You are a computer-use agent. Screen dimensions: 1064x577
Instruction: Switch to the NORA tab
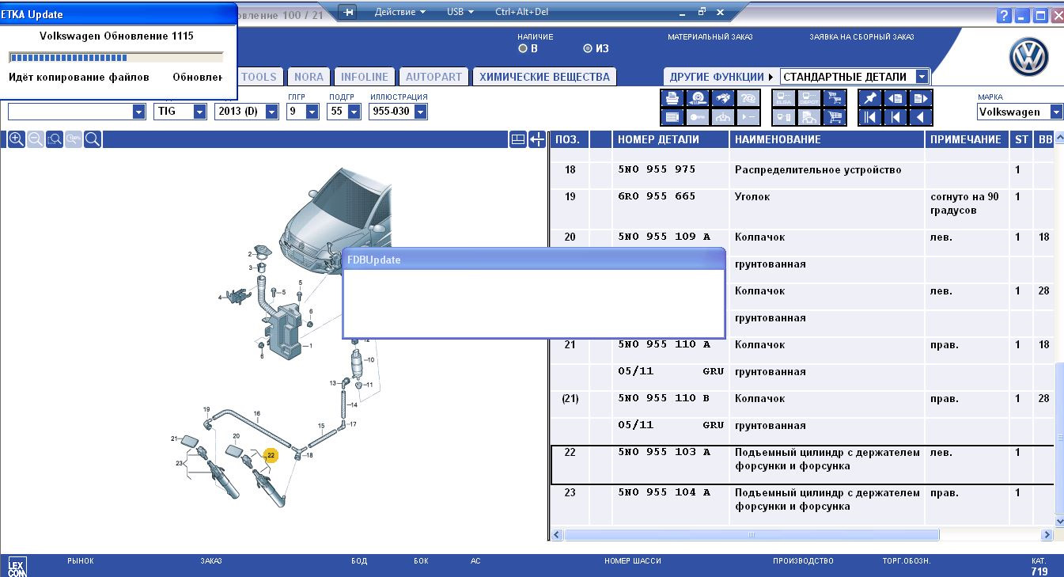309,77
